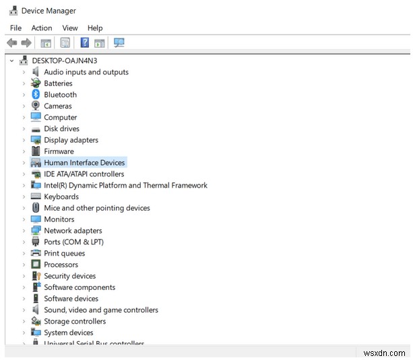Click Scan for hardware changes monitor icon
The width and height of the screenshot is (413, 360).
tap(119, 42)
